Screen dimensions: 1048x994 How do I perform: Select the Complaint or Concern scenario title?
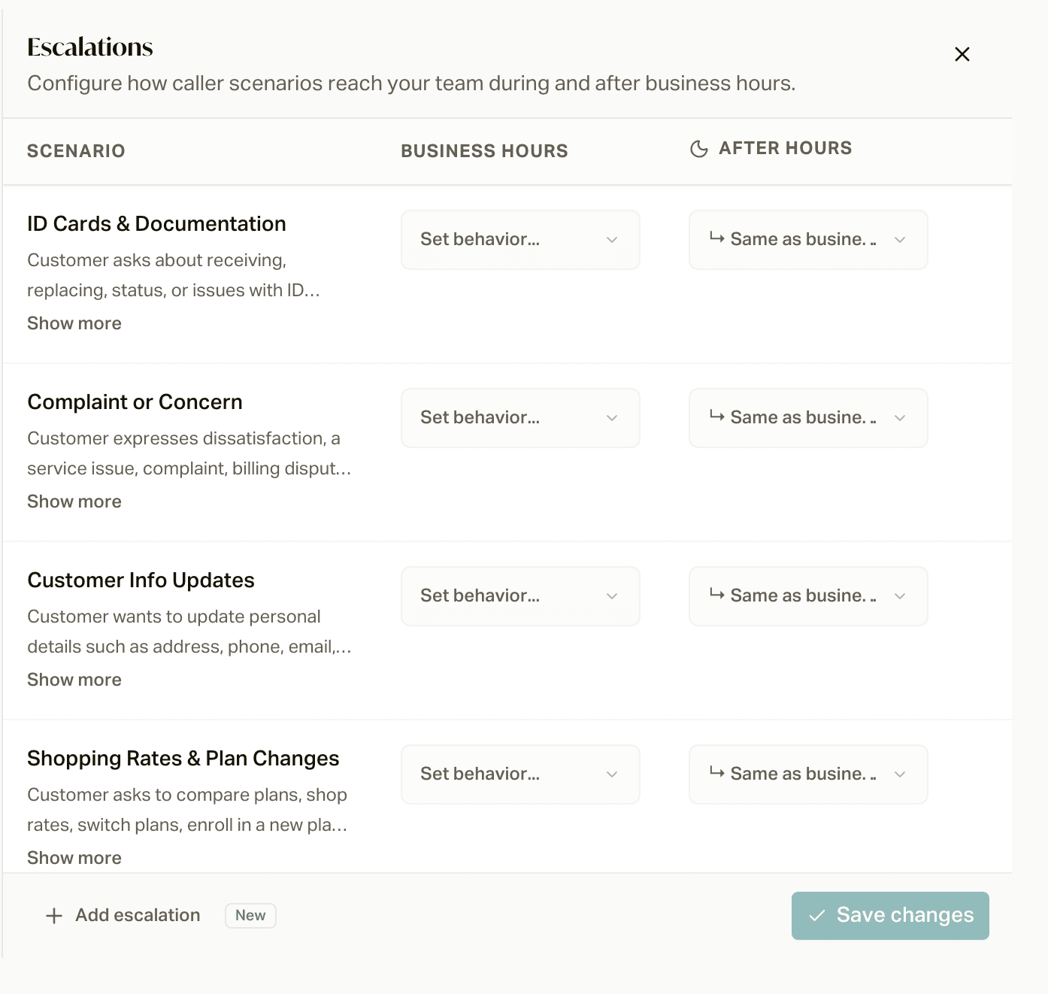135,402
